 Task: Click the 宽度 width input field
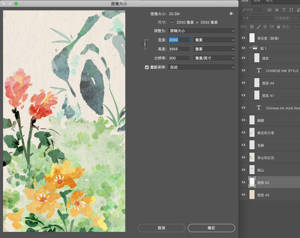click(179, 40)
